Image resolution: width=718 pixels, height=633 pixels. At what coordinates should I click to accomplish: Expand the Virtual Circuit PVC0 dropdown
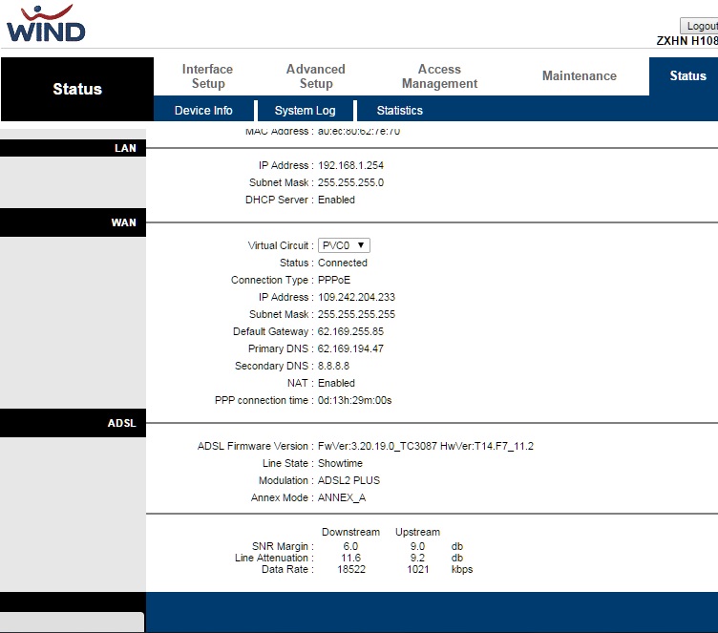coord(344,245)
